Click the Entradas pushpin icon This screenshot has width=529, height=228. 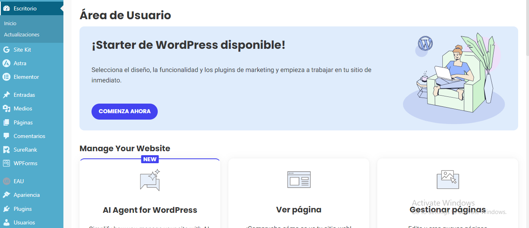click(6, 95)
